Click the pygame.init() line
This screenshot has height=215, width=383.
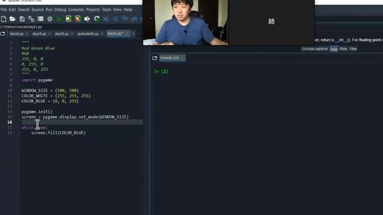coord(37,112)
